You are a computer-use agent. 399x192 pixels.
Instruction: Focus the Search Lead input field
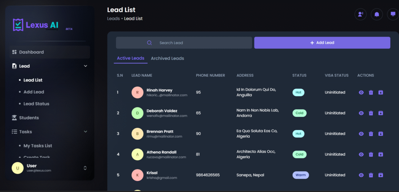(184, 43)
